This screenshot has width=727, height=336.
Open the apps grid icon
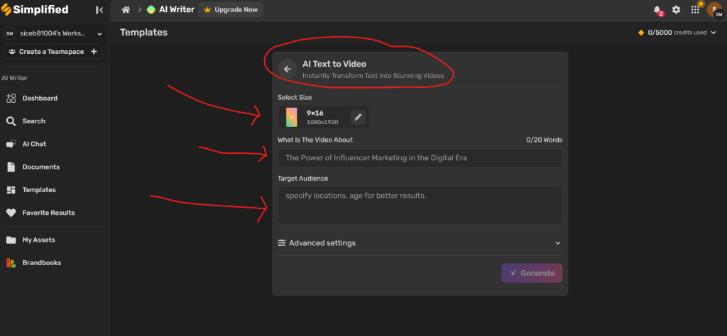coord(695,9)
